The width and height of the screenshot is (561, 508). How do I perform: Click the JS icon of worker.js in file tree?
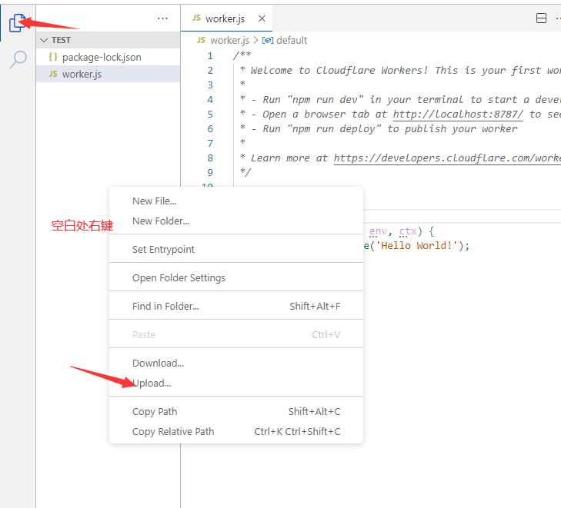pos(53,75)
